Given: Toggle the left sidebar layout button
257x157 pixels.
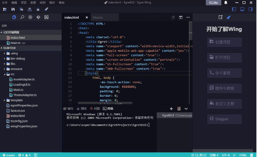Looking at the screenshot, I should click(x=234, y=9).
